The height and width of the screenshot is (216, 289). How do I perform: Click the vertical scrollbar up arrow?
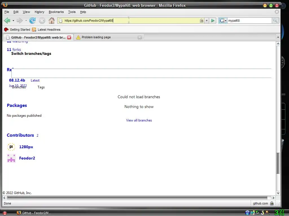pos(278,44)
